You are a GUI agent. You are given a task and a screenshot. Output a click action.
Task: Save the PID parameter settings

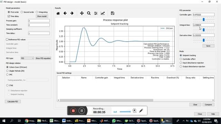click(x=208, y=46)
